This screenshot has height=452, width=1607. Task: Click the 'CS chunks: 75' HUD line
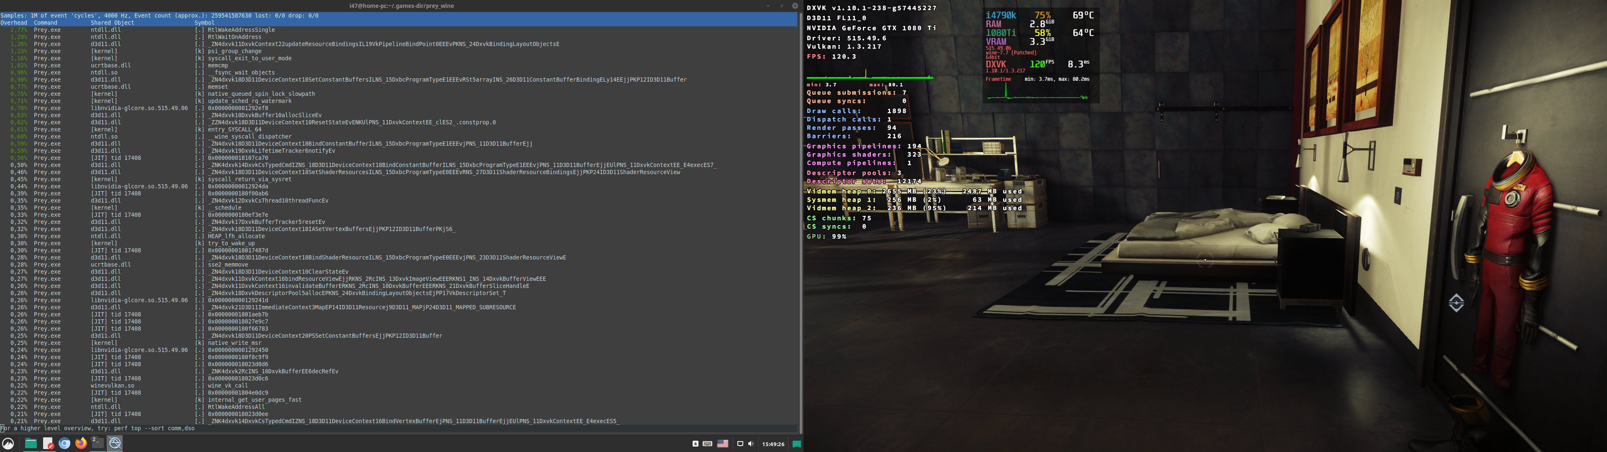[x=839, y=218]
